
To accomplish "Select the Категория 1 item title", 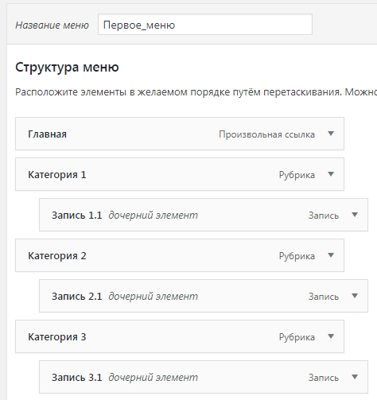I will (57, 175).
